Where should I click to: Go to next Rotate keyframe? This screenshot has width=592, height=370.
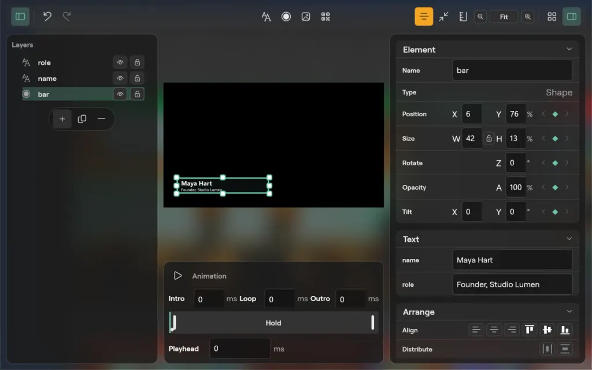coord(567,163)
